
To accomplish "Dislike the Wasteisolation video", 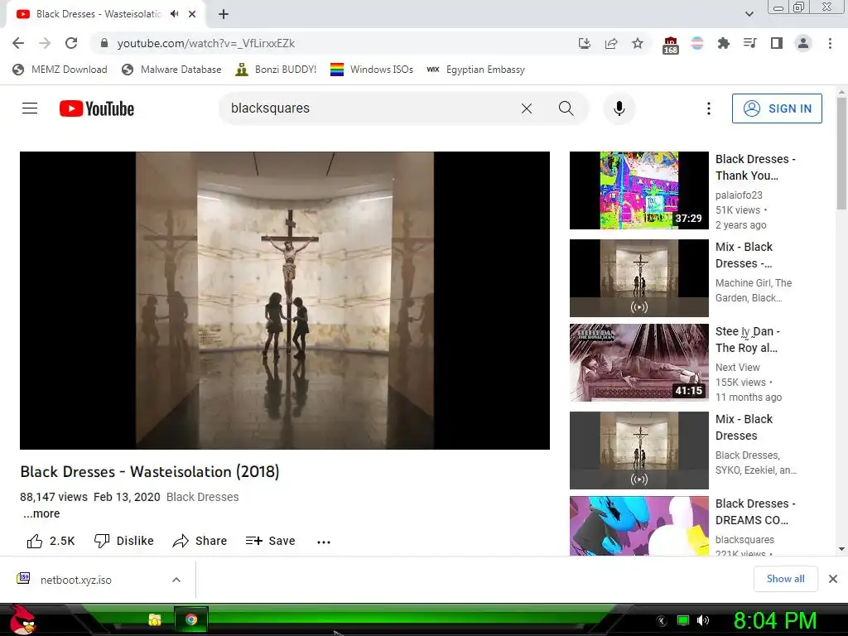I will coord(124,541).
